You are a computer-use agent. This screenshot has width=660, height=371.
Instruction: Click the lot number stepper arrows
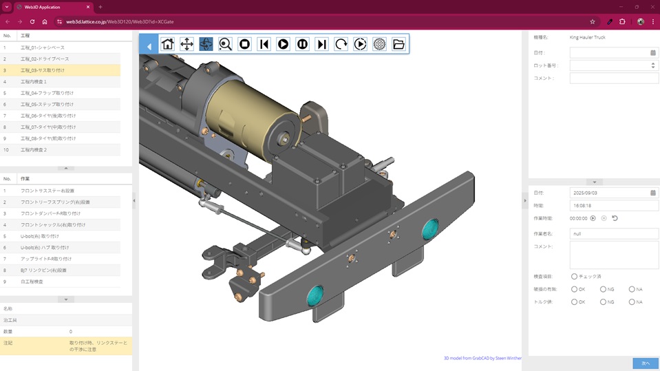click(x=653, y=65)
